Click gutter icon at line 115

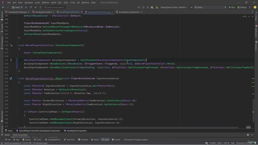click(11, 45)
